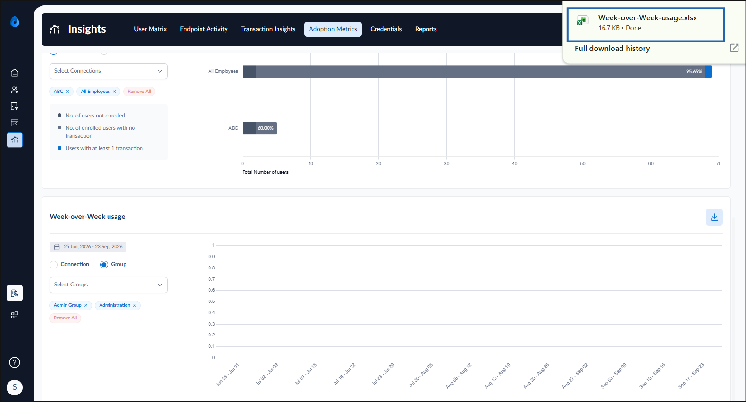Switch to User Matrix tab

pyautogui.click(x=151, y=29)
